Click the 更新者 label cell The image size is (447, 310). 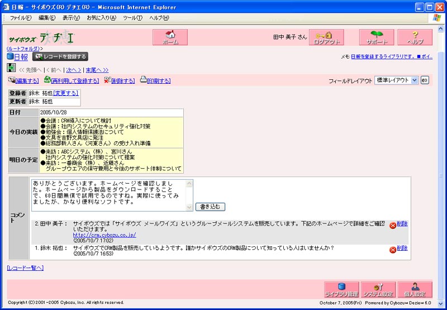(x=18, y=102)
